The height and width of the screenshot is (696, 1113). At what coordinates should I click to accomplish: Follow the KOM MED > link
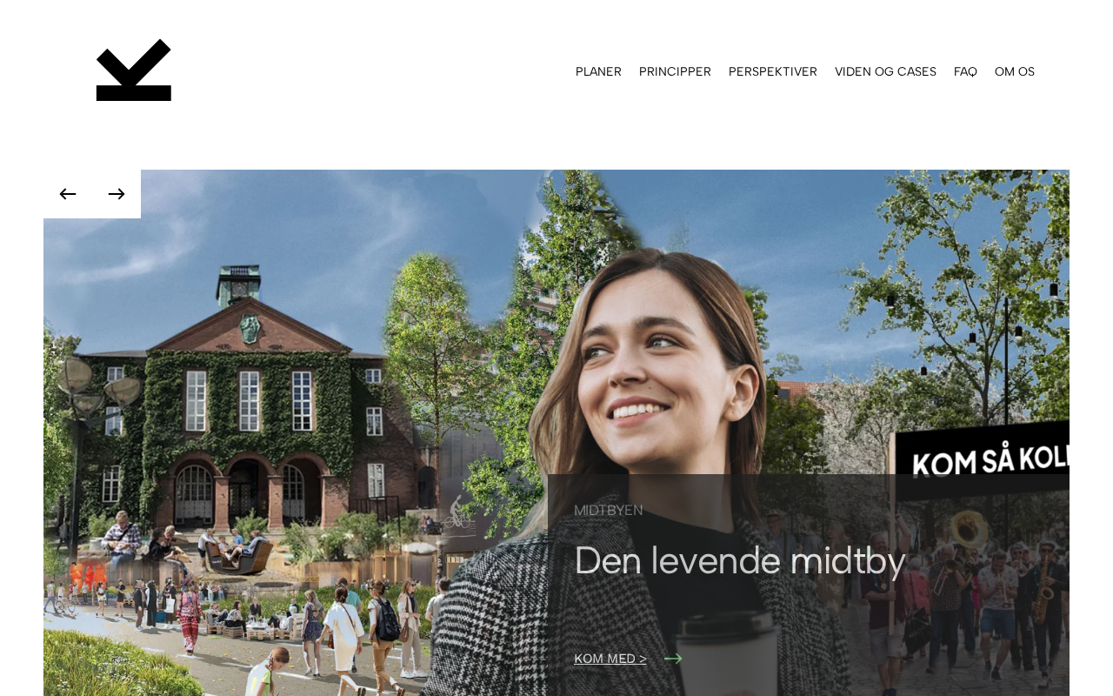point(610,659)
